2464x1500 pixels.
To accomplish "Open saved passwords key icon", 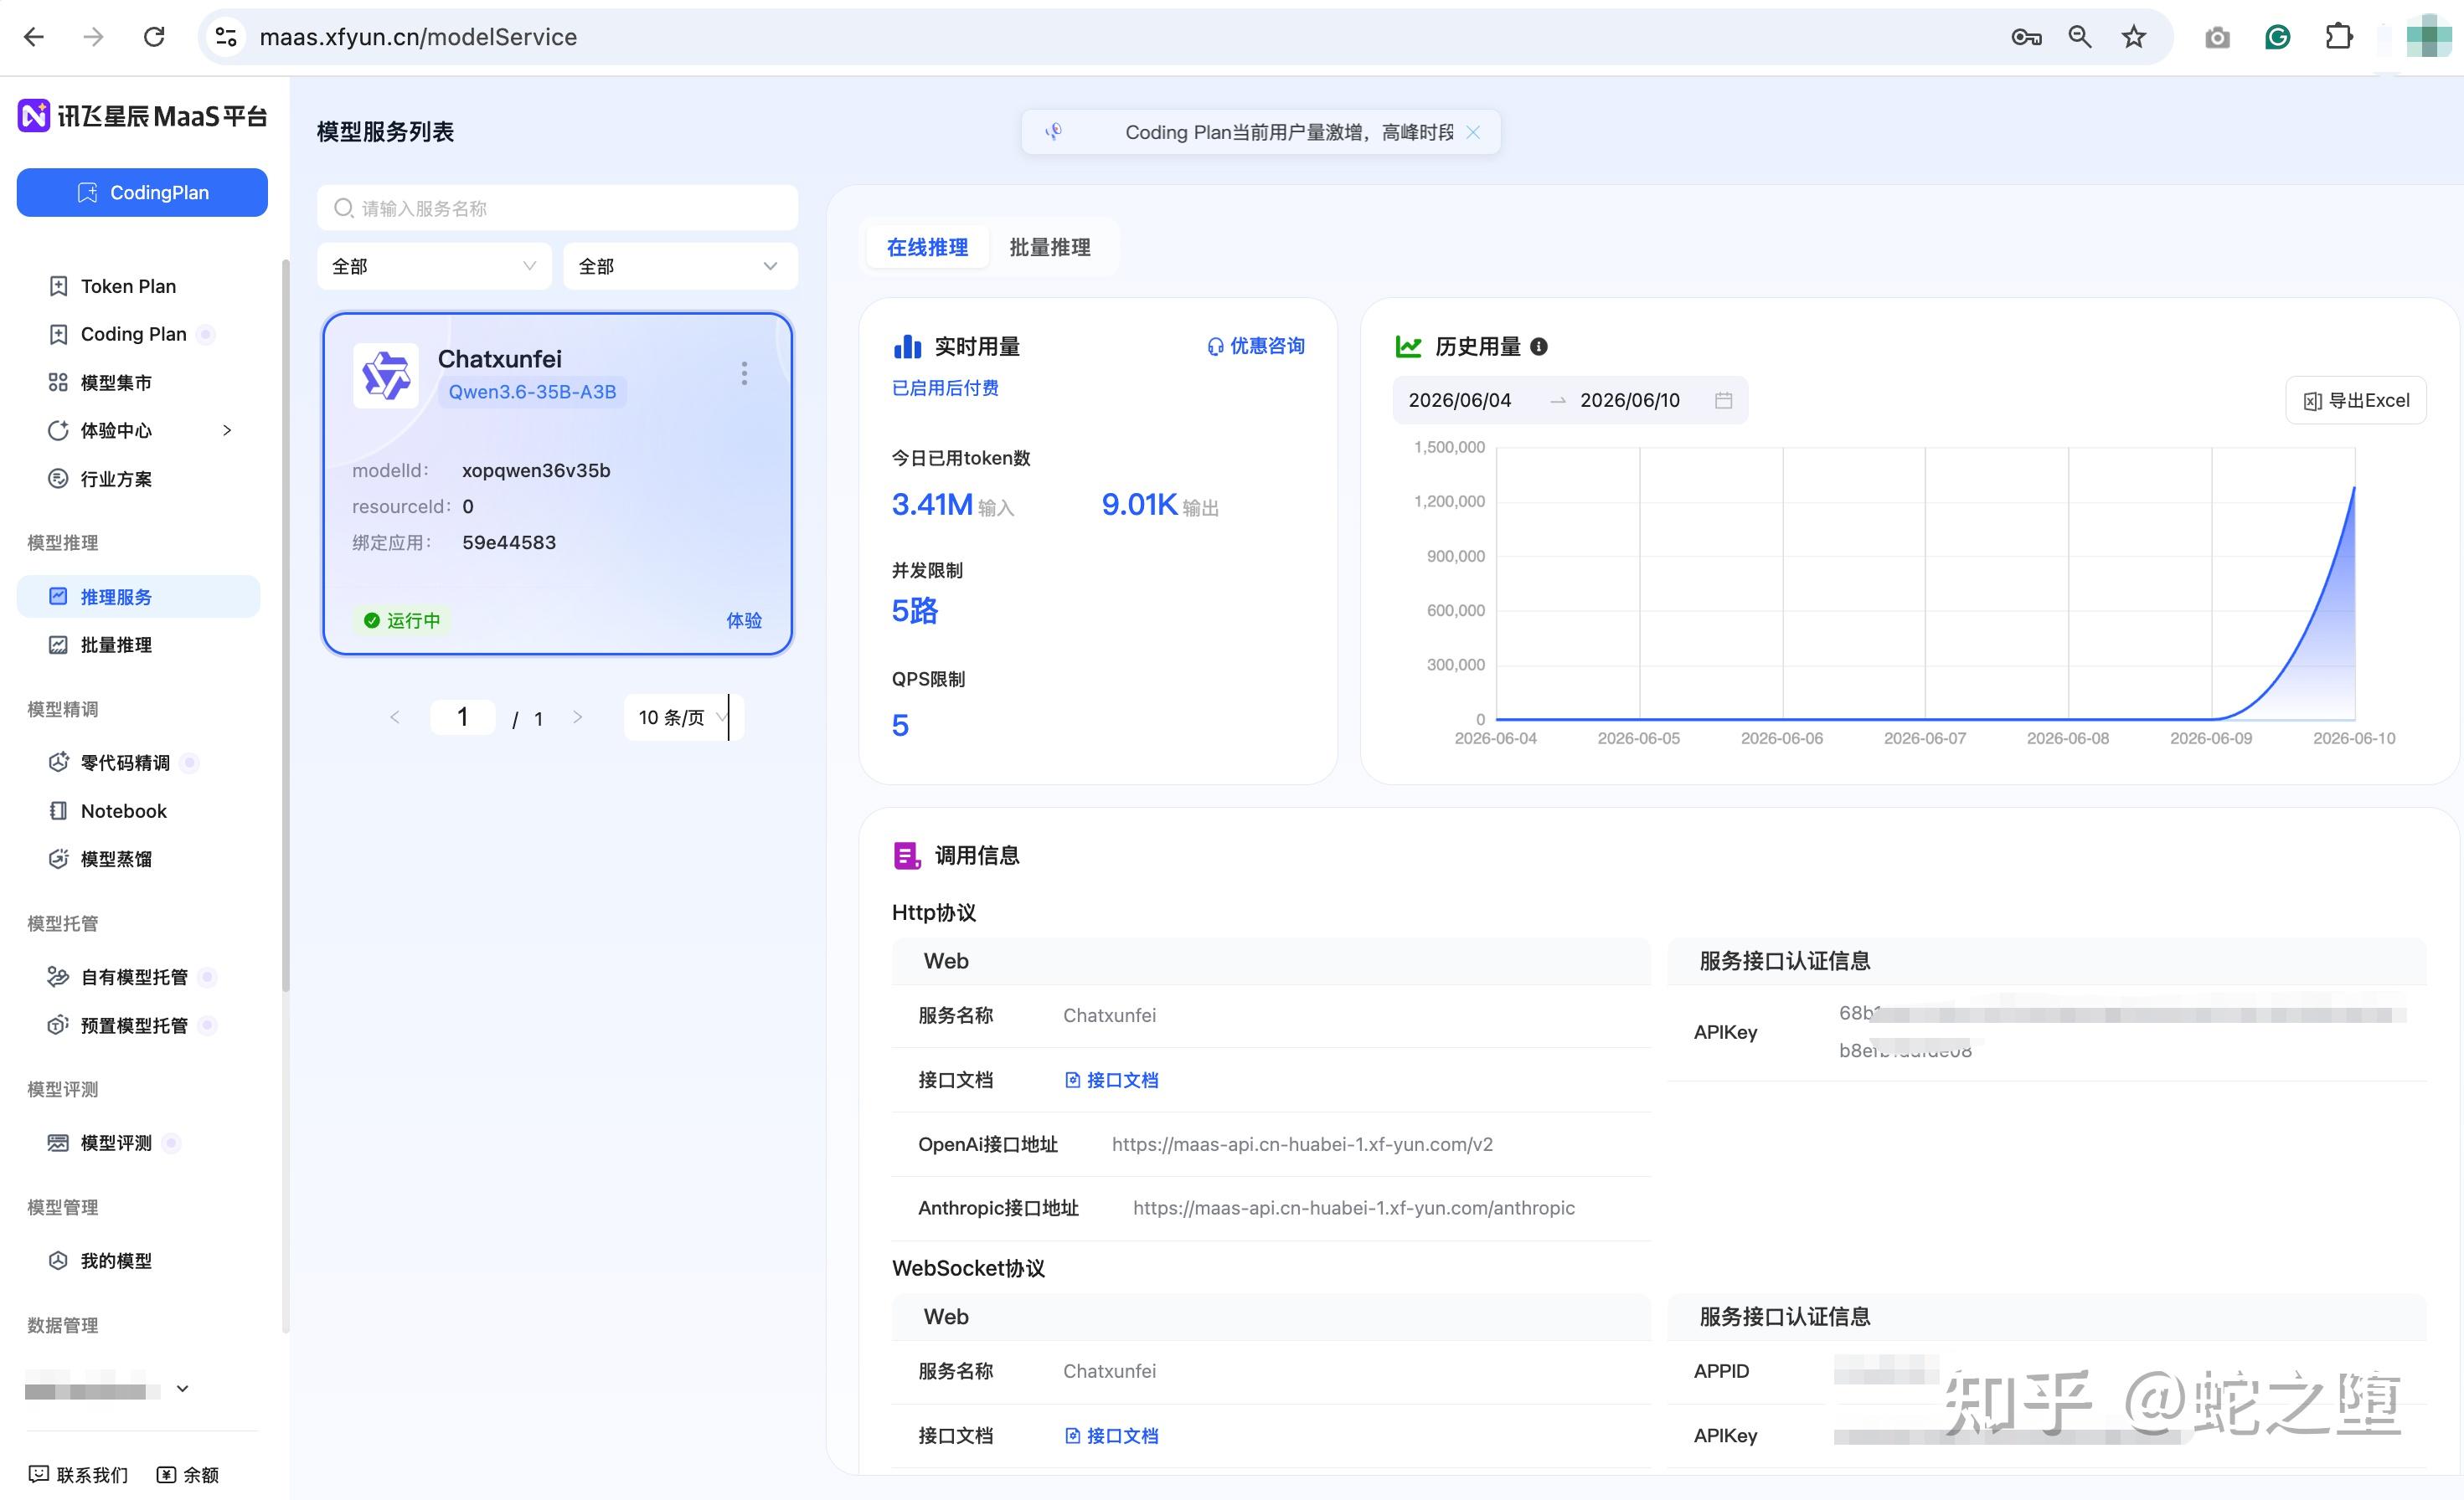I will 2026,37.
